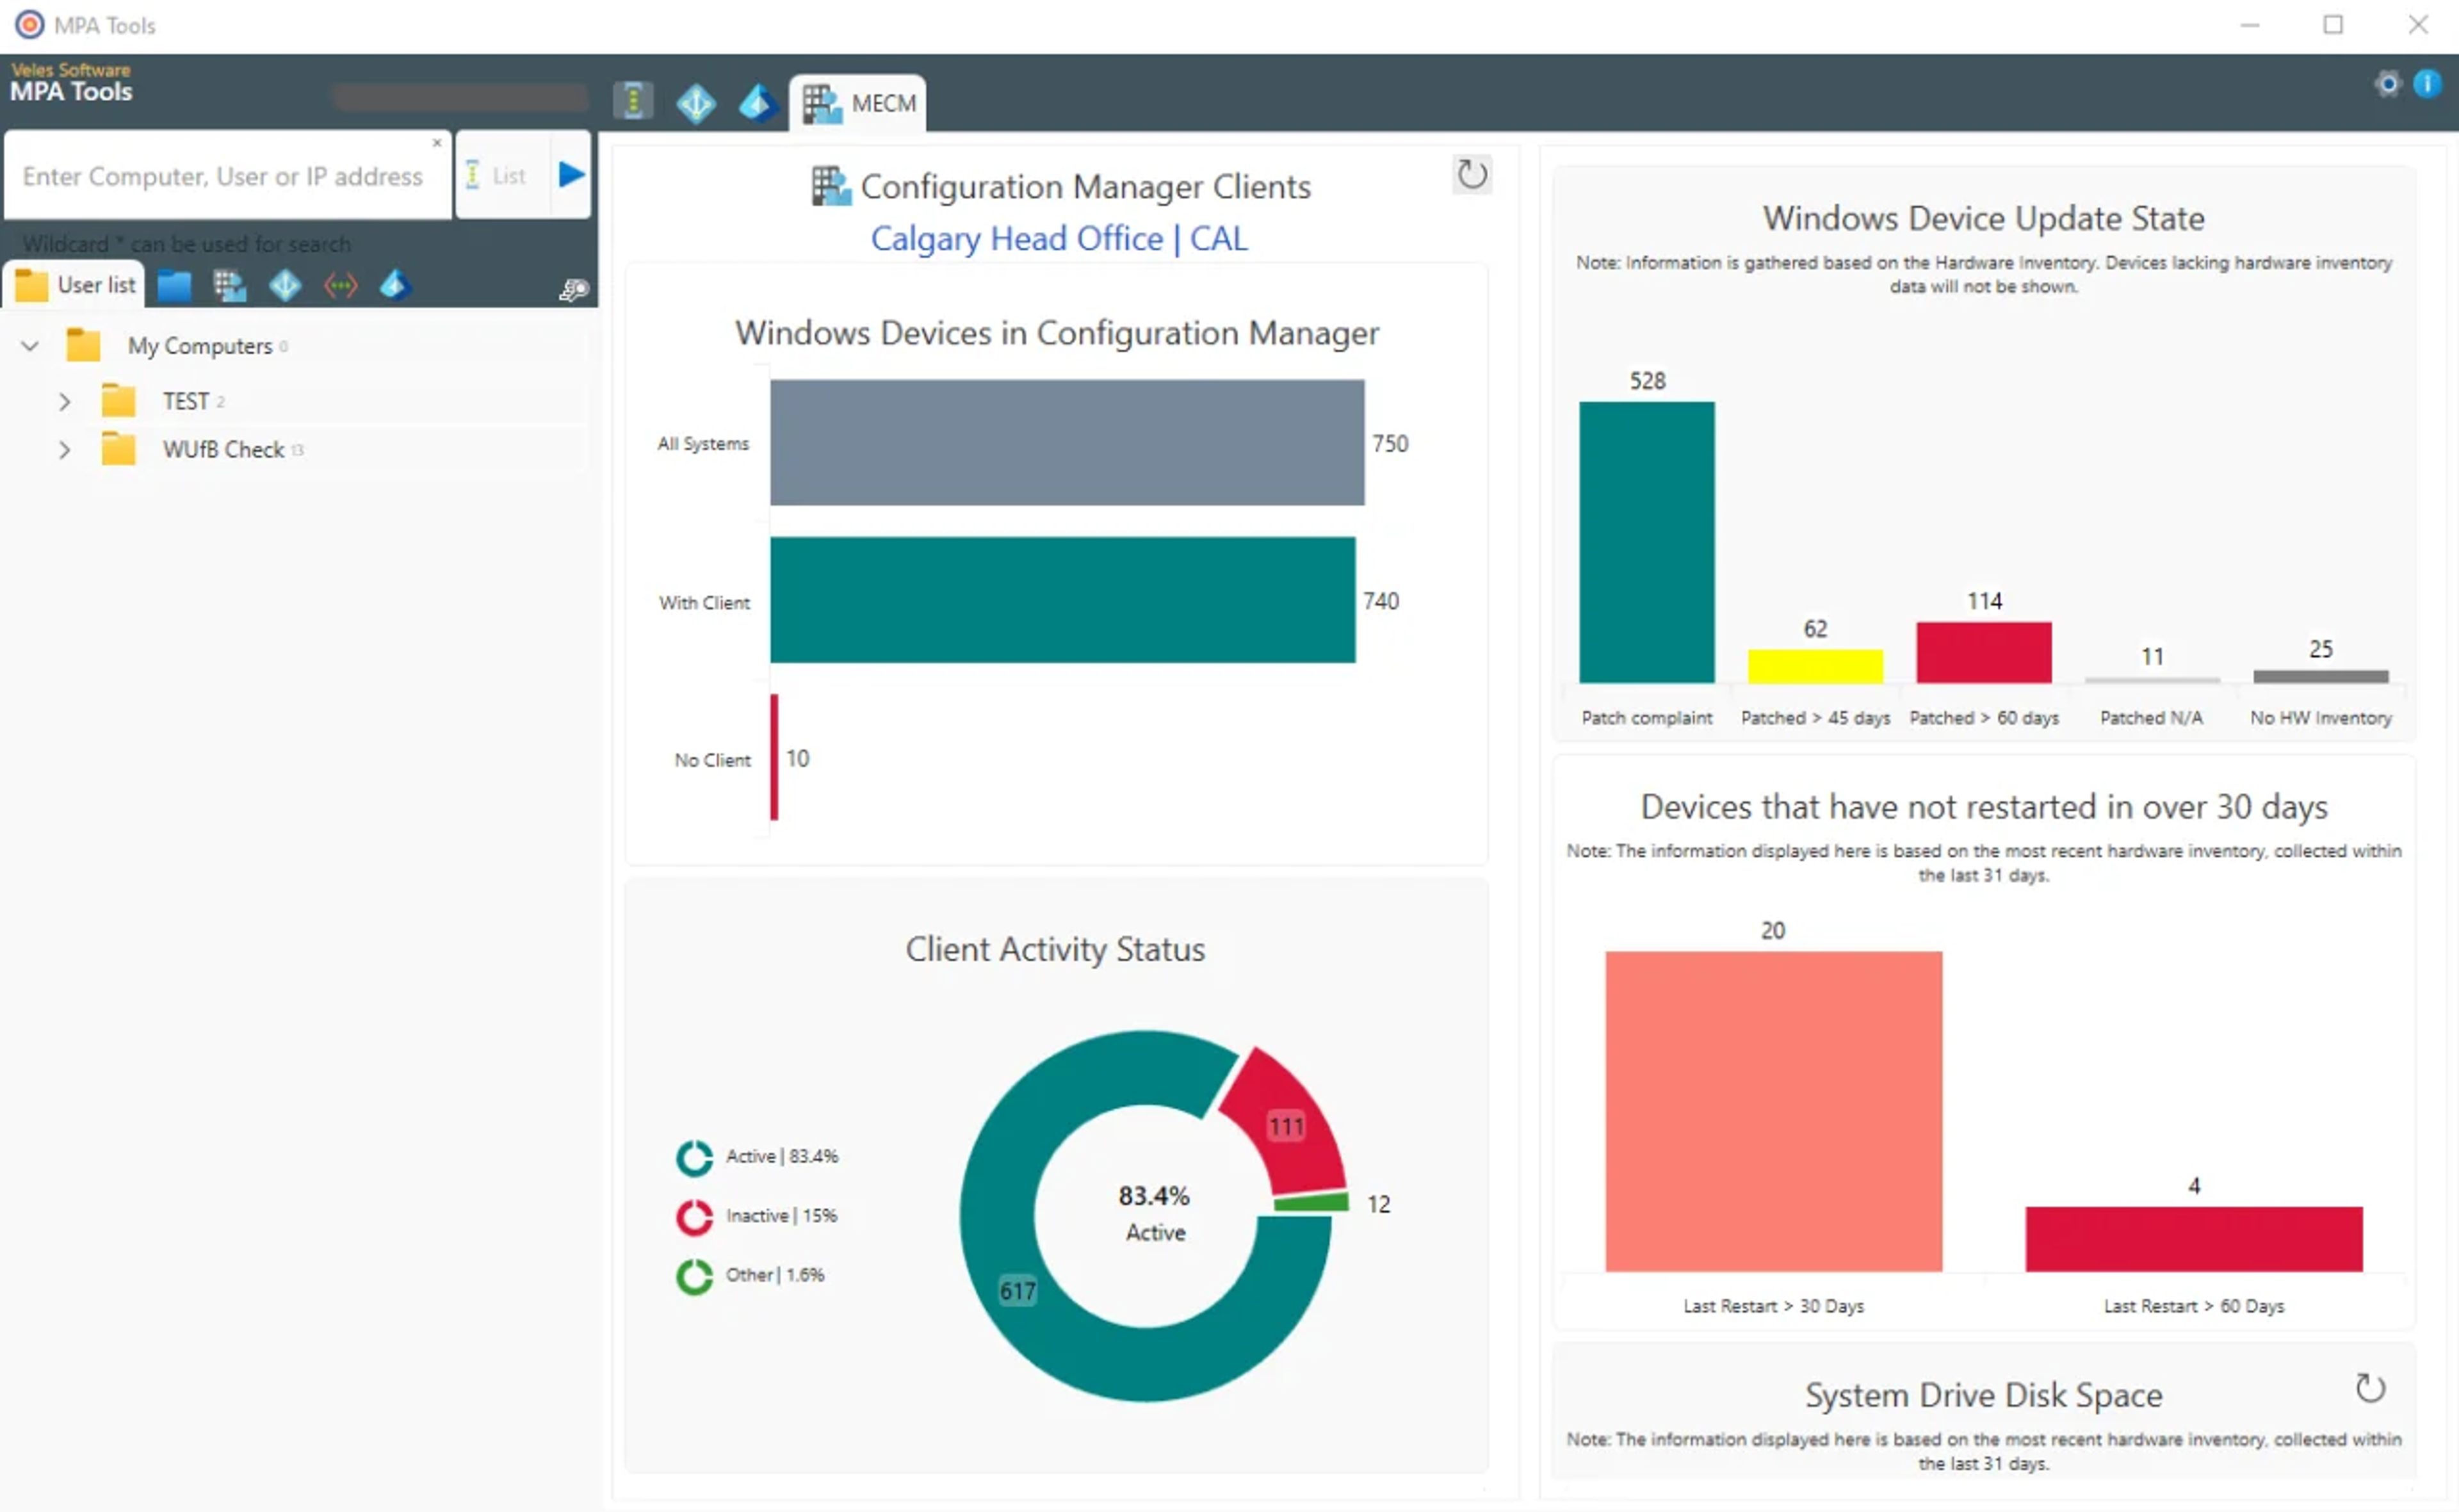
Task: Clear the search field with small x
Action: tap(437, 143)
